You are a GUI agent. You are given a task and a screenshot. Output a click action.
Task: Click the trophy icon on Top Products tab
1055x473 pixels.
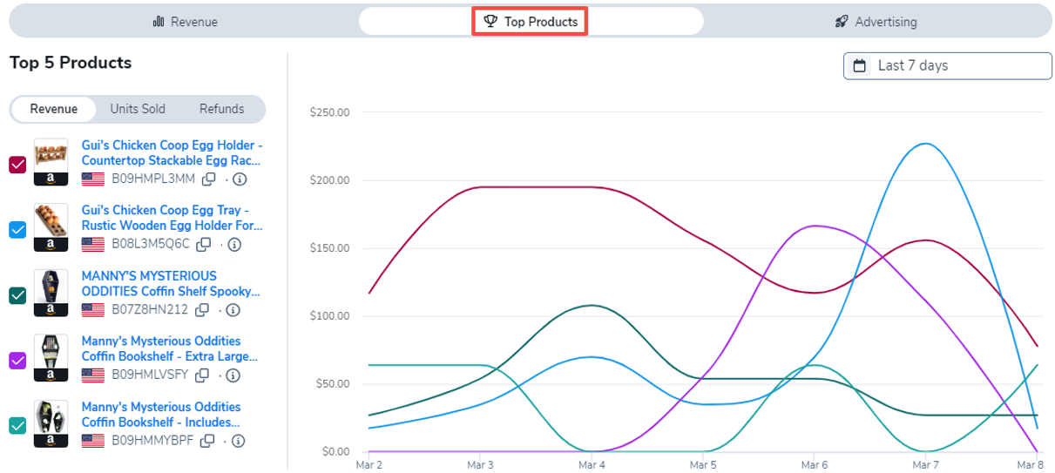(x=490, y=22)
